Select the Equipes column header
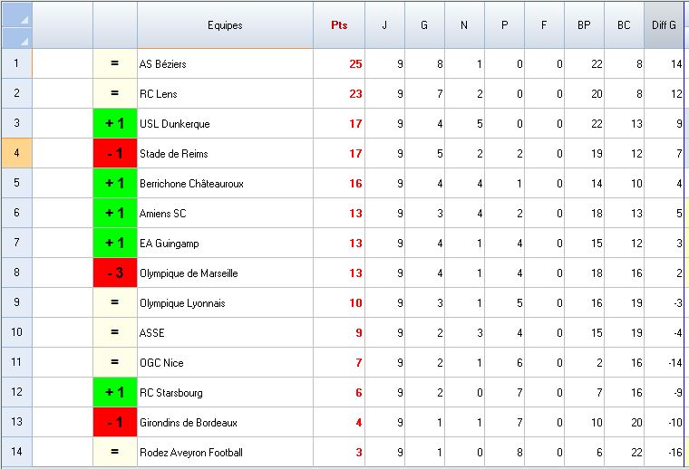 pyautogui.click(x=225, y=25)
